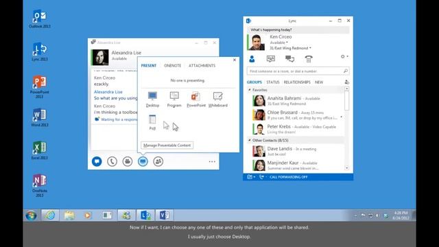The image size is (439, 247).
Task: Choose Desktop sharing in Present popup
Action: coord(152,99)
